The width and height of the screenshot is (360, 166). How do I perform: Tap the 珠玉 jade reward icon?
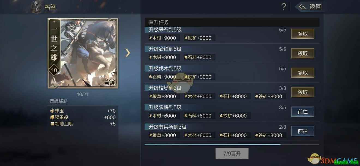[52, 111]
